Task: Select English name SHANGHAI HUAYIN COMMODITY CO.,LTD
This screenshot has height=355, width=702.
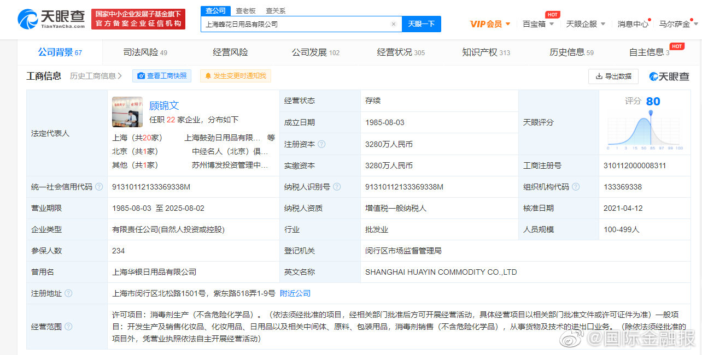Action: coord(441,272)
